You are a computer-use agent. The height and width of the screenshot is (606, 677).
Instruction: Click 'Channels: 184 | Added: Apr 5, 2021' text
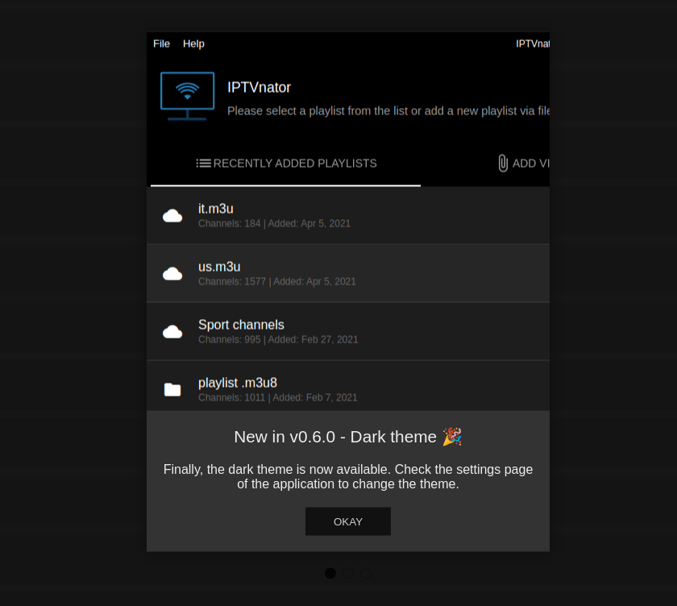click(274, 223)
